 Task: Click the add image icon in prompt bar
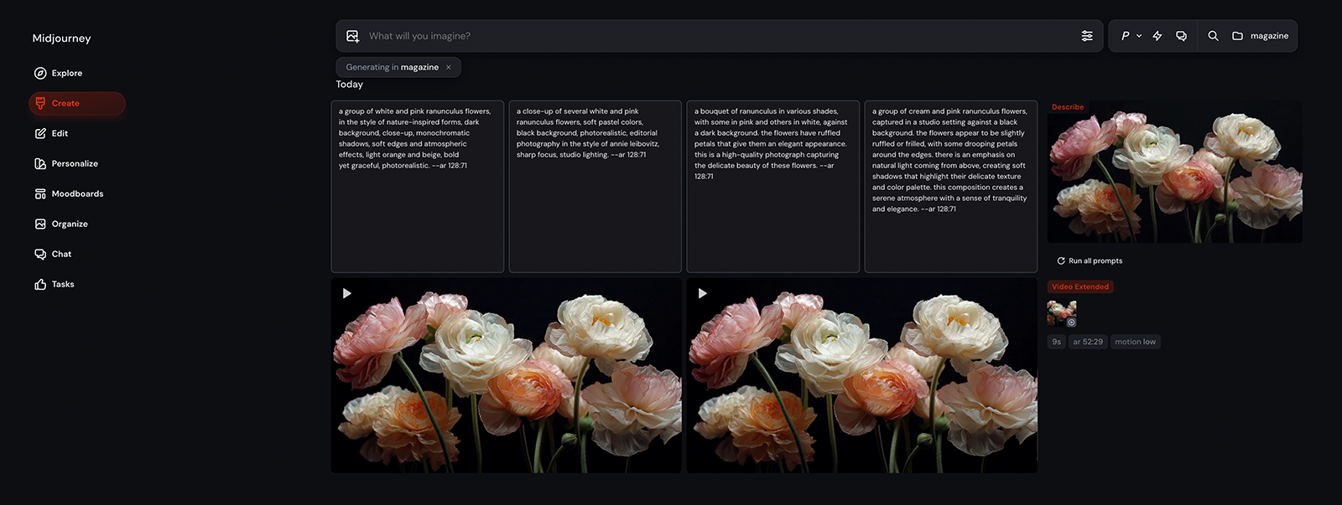click(352, 36)
